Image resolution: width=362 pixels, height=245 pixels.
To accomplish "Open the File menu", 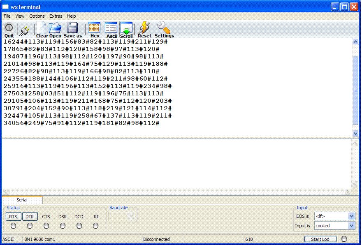I will click(7, 16).
